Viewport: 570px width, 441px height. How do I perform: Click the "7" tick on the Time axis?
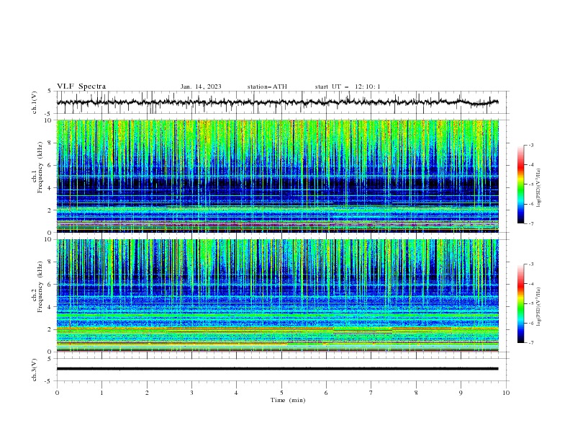[371, 393]
